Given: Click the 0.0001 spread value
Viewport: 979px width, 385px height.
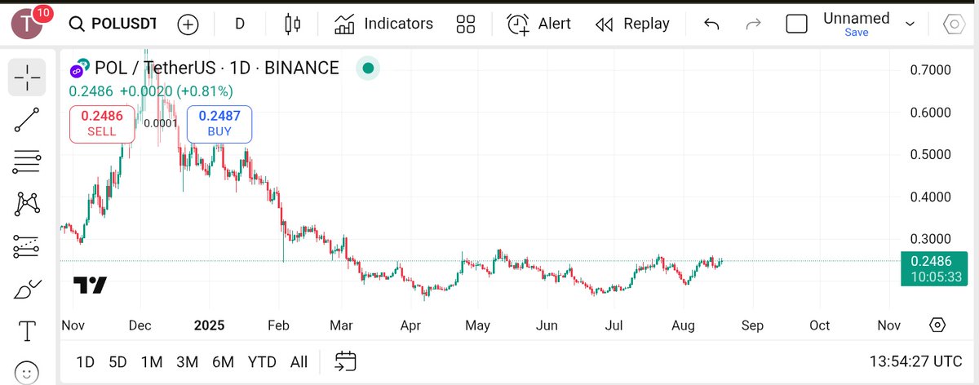Looking at the screenshot, I should (x=161, y=124).
